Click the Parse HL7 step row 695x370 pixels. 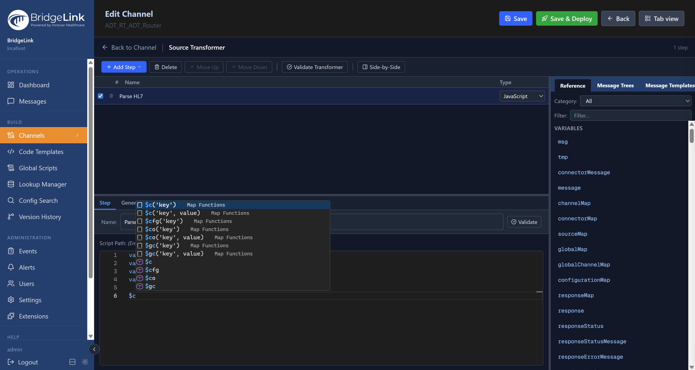point(322,96)
